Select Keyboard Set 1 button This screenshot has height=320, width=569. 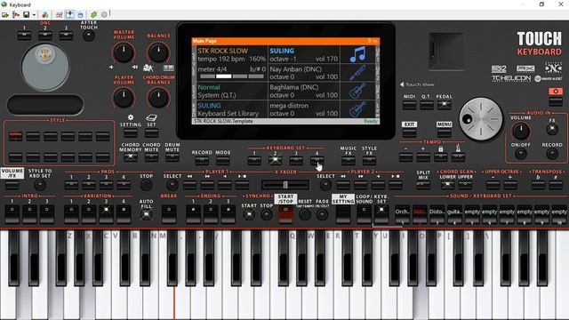point(254,161)
